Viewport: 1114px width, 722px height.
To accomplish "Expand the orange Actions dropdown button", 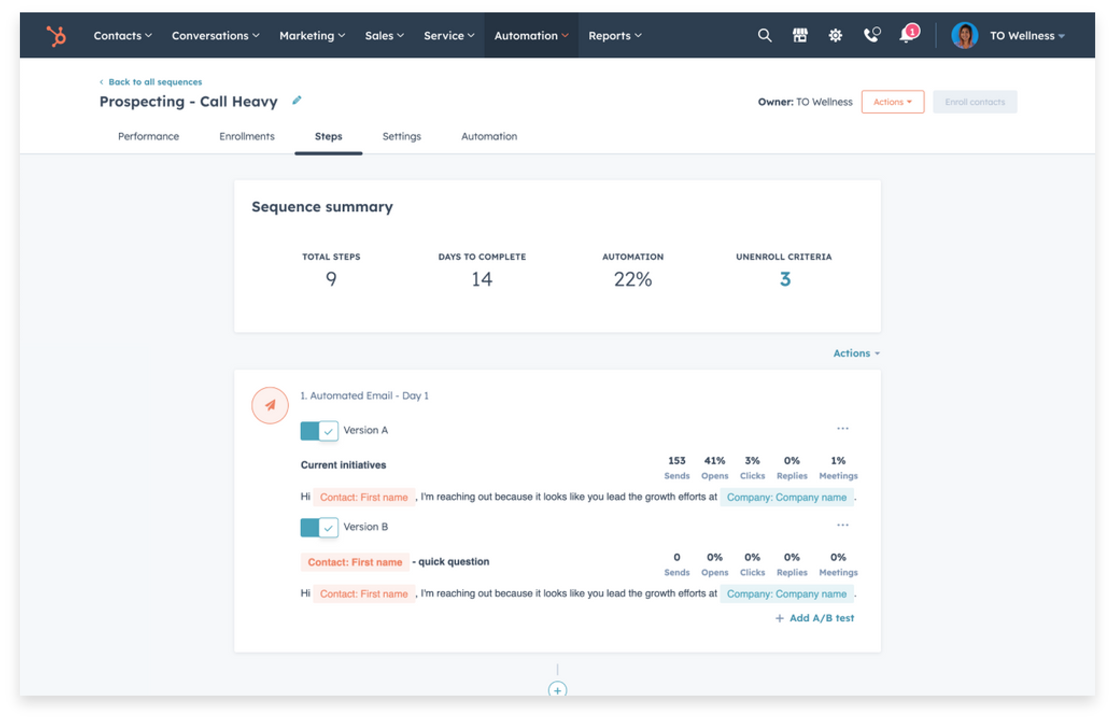I will pyautogui.click(x=892, y=102).
